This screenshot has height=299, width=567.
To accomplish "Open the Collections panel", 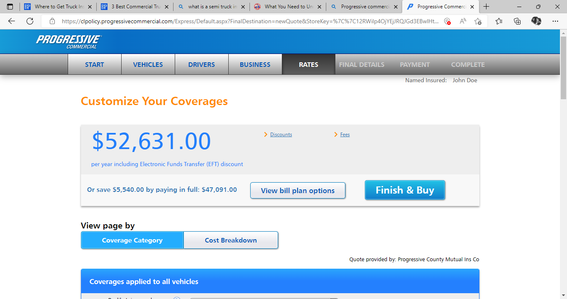I will point(517,21).
